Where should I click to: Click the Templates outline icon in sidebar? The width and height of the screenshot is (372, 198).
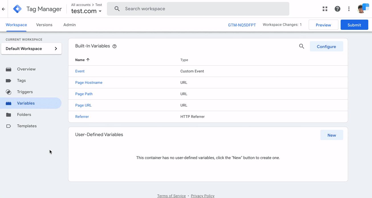click(x=9, y=126)
